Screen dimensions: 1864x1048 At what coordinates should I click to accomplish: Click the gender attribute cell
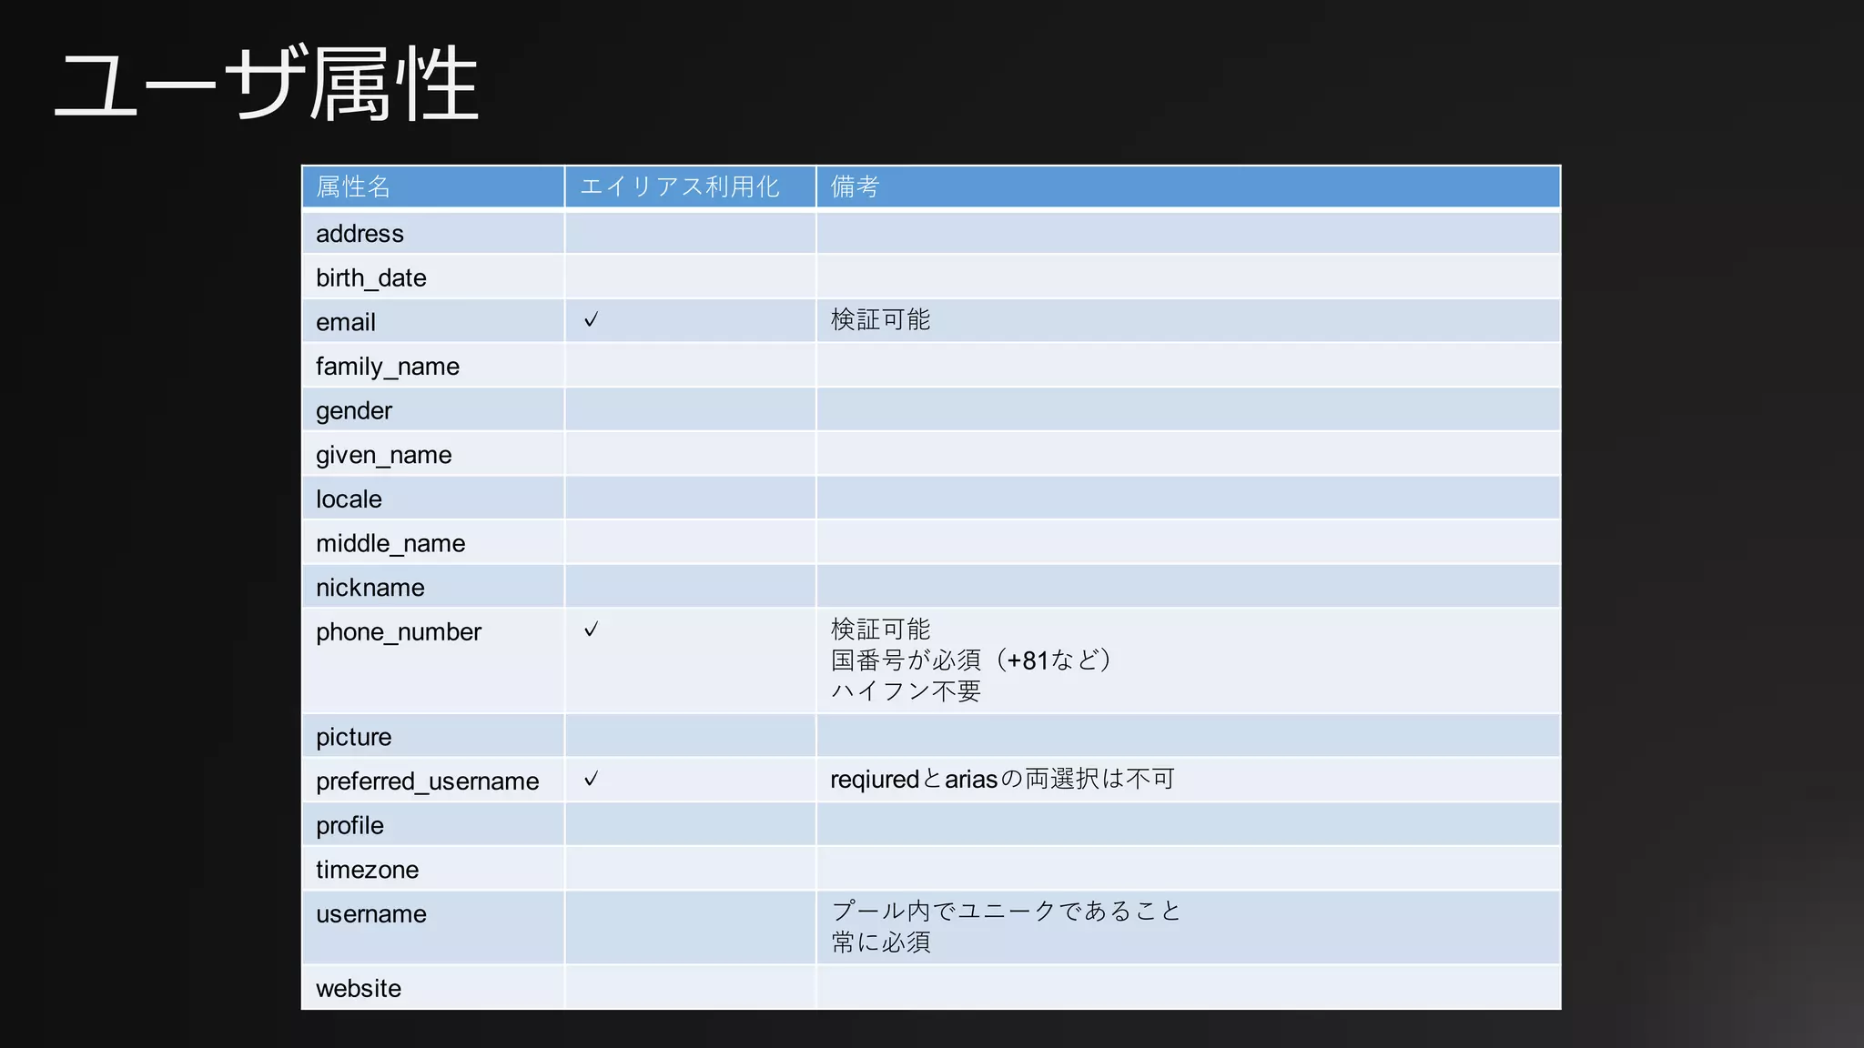pos(433,410)
